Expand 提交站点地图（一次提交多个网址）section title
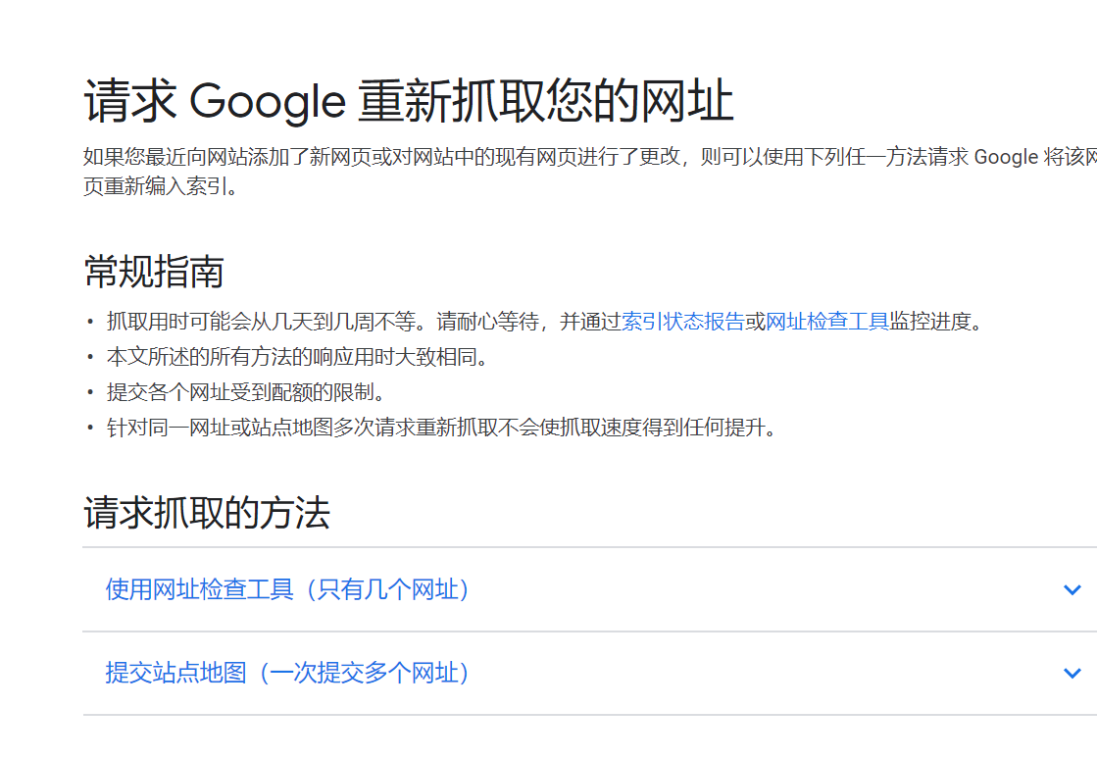 [287, 673]
